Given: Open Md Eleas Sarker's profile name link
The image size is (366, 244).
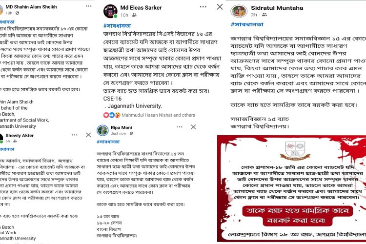Looking at the screenshot, I should pyautogui.click(x=141, y=8).
